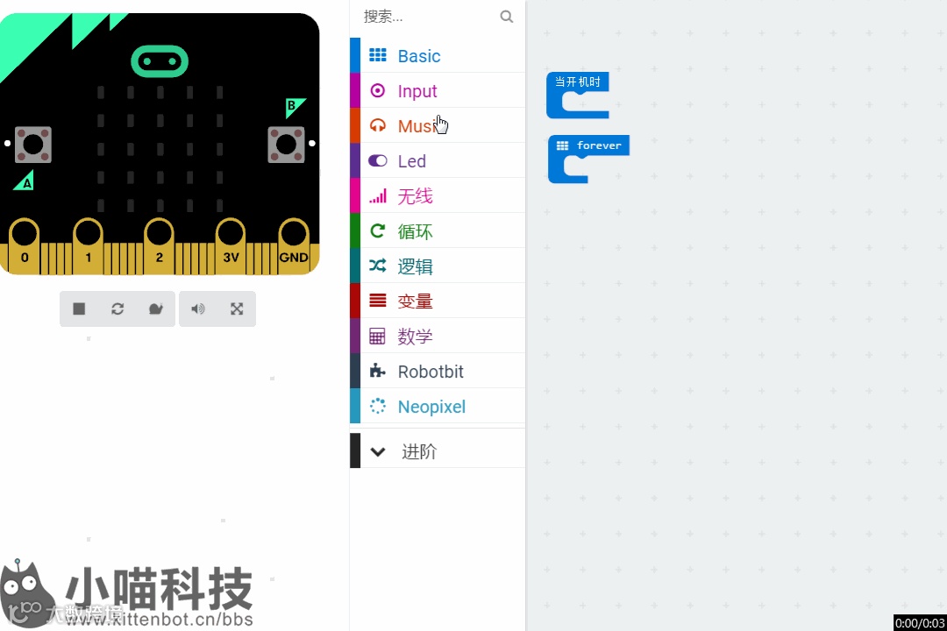The height and width of the screenshot is (631, 947).
Task: Open the Input blocks category
Action: [x=438, y=90]
